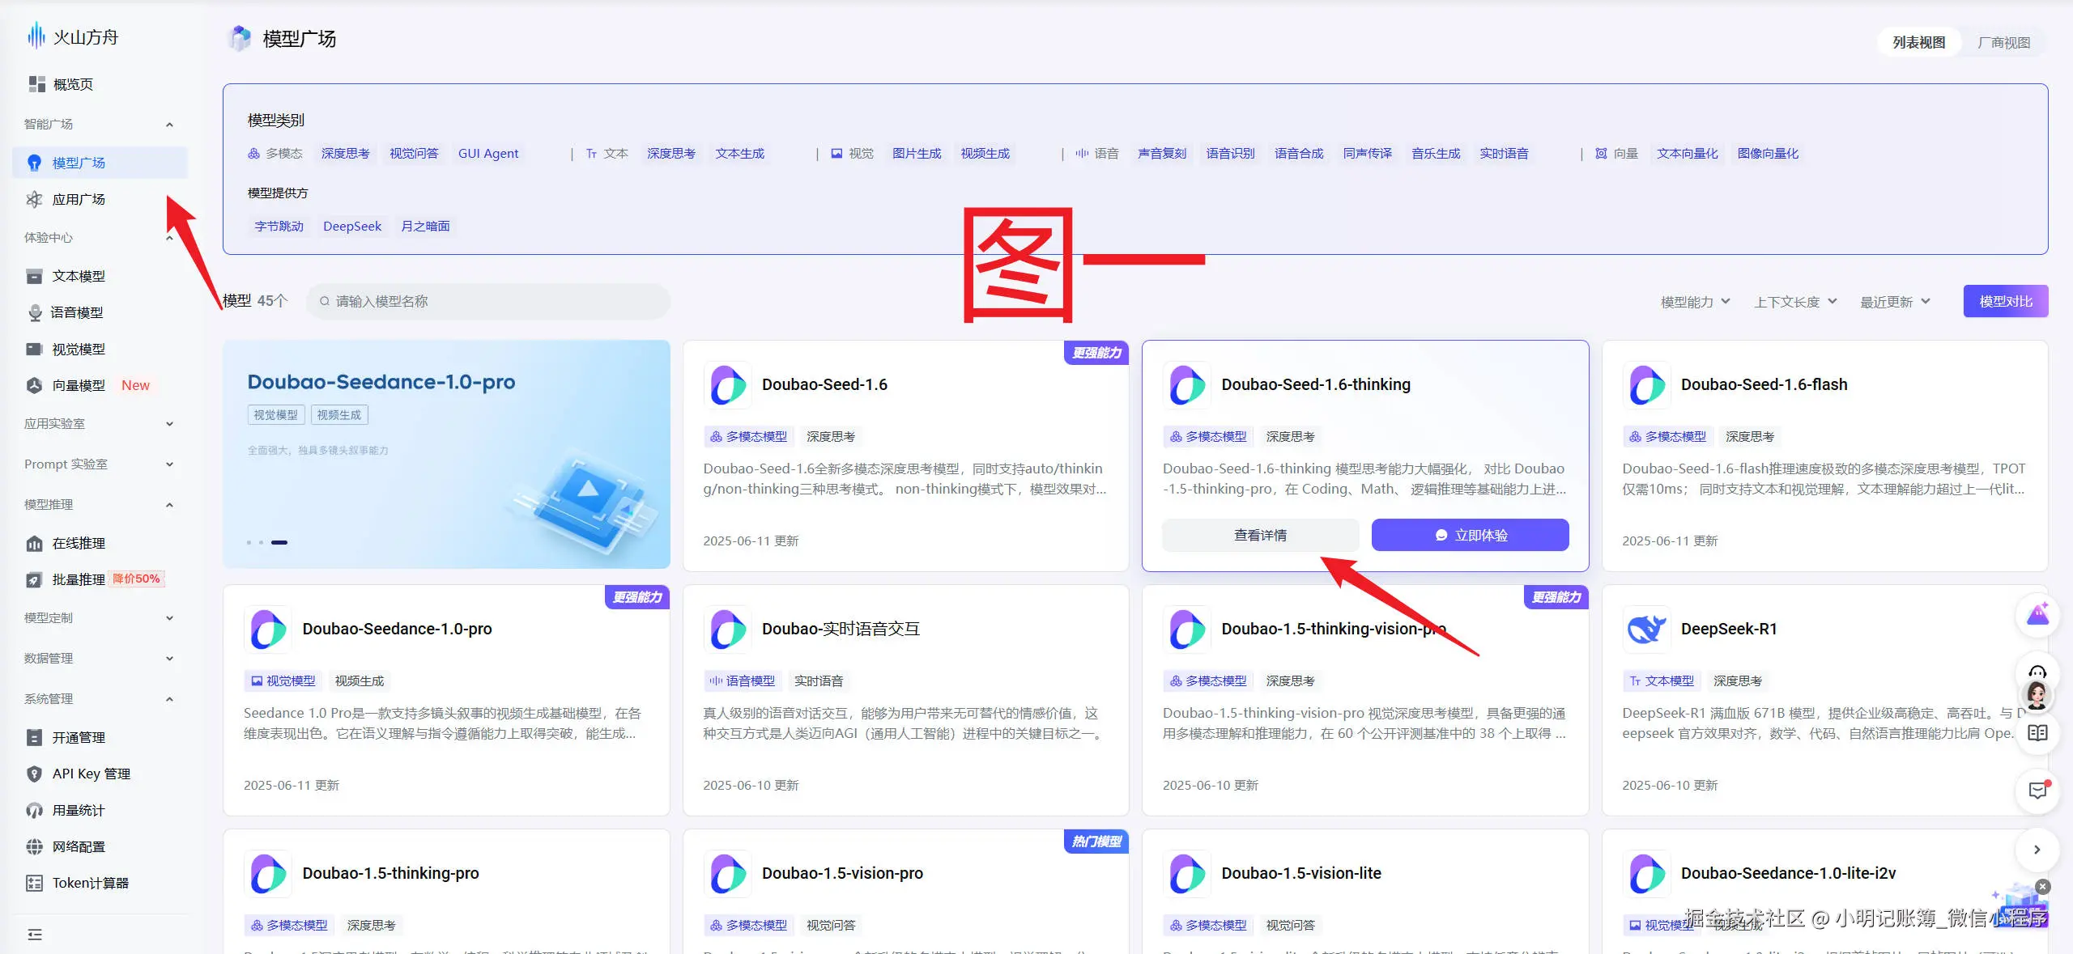The height and width of the screenshot is (954, 2073).
Task: Select 列表视图 list view toggle
Action: [x=1918, y=43]
